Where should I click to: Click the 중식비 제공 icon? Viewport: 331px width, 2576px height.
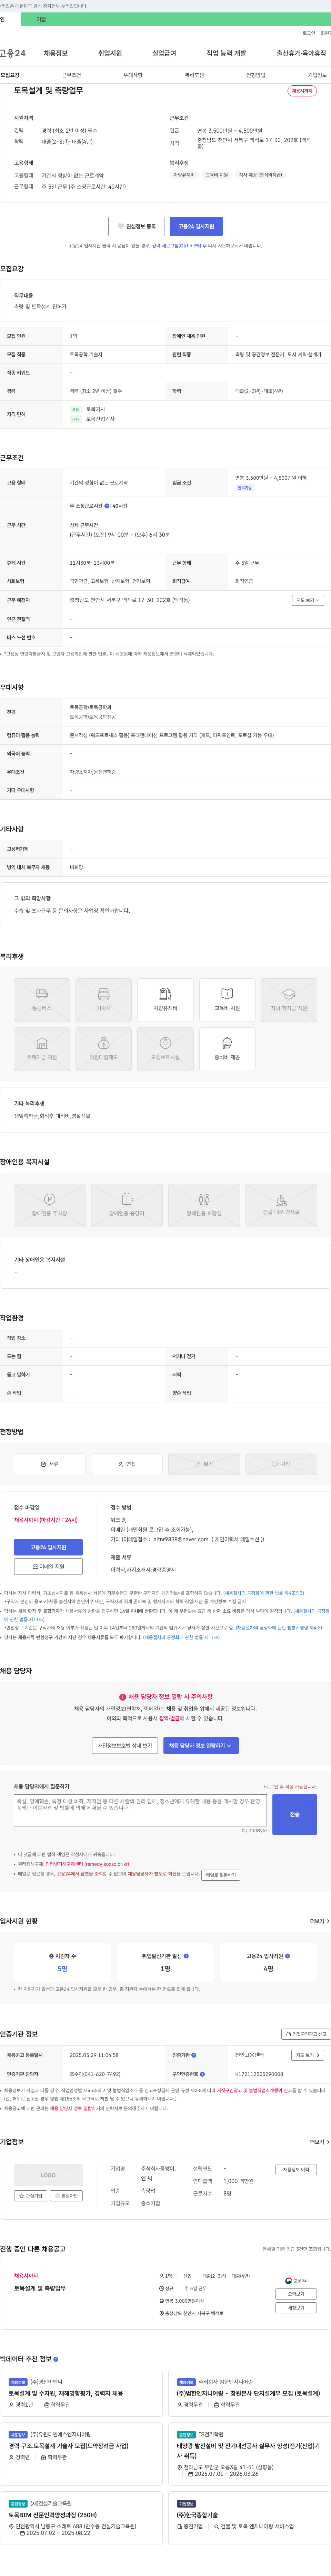tap(227, 1048)
